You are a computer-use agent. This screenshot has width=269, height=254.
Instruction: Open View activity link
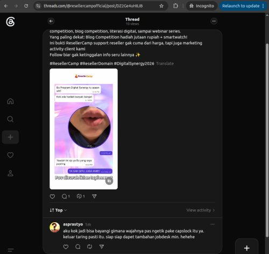tap(201, 210)
